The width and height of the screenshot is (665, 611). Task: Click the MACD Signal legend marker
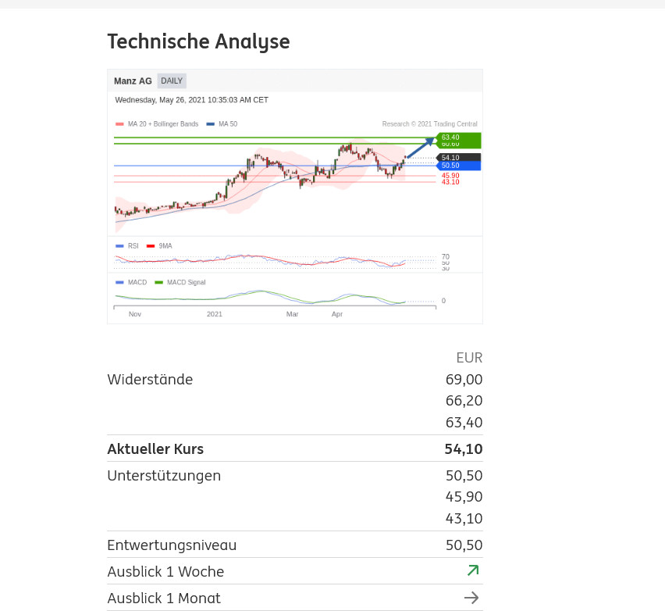(x=159, y=283)
